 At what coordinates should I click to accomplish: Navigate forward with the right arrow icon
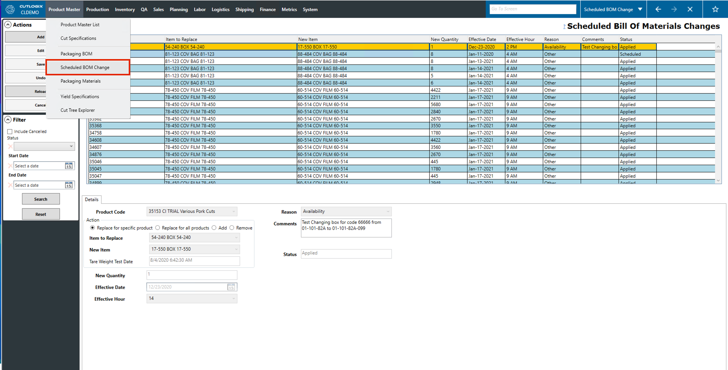[x=674, y=9]
